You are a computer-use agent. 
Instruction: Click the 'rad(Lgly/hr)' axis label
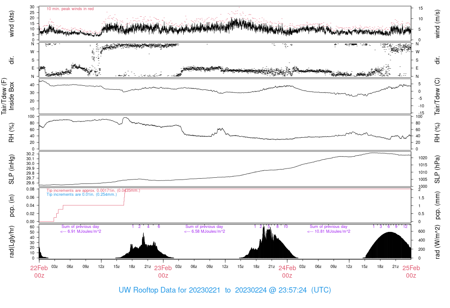[x=12, y=241]
